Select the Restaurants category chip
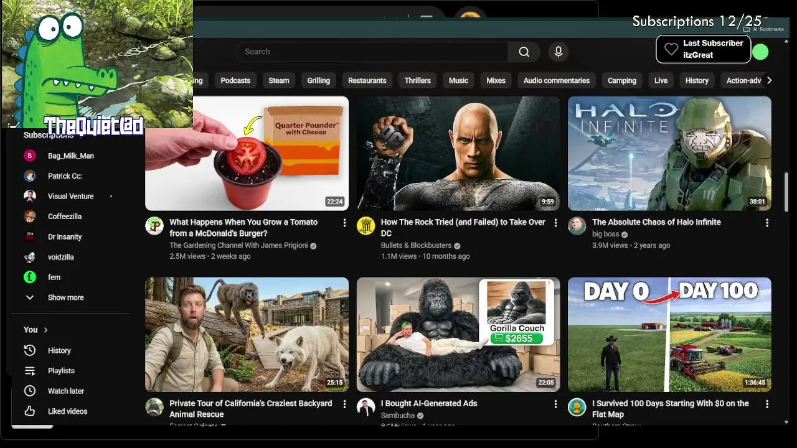The height and width of the screenshot is (448, 797). click(x=367, y=80)
